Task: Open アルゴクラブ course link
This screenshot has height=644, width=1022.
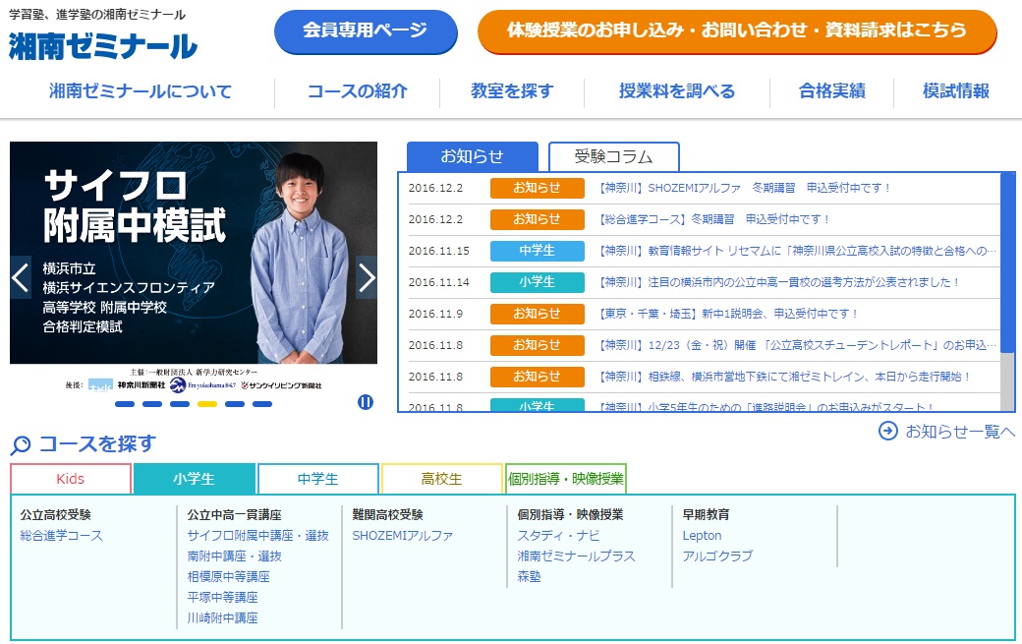Action: coord(717,556)
